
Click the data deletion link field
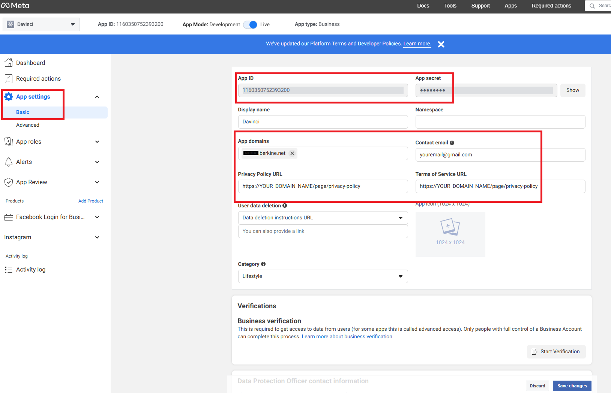click(x=323, y=231)
